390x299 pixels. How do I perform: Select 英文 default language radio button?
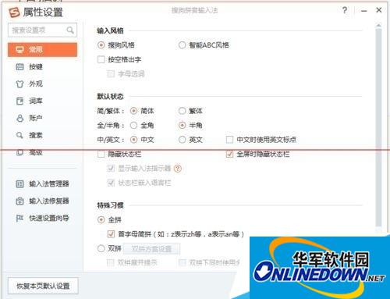(x=182, y=140)
